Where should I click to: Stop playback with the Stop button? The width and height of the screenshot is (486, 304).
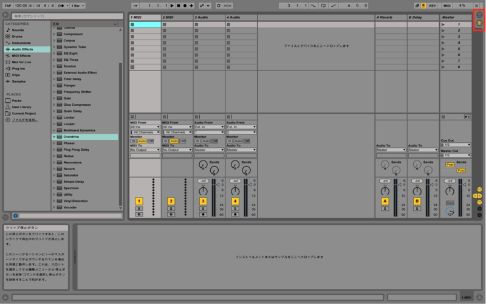pyautogui.click(x=179, y=5)
